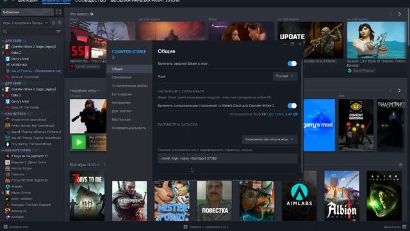Open the Конфиденциальность tab
410x231 pixels.
click(129, 128)
